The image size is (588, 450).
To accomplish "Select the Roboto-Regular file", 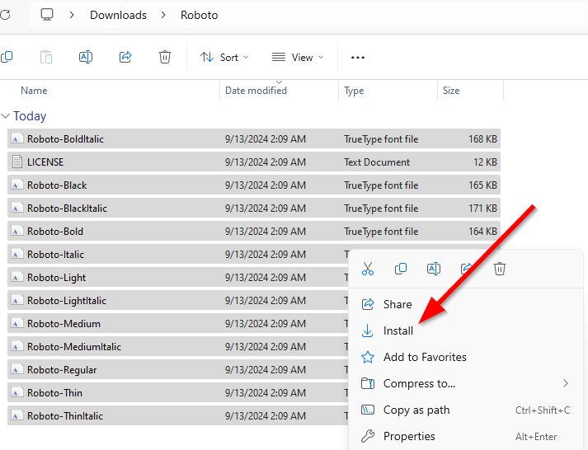I will pyautogui.click(x=178, y=370).
